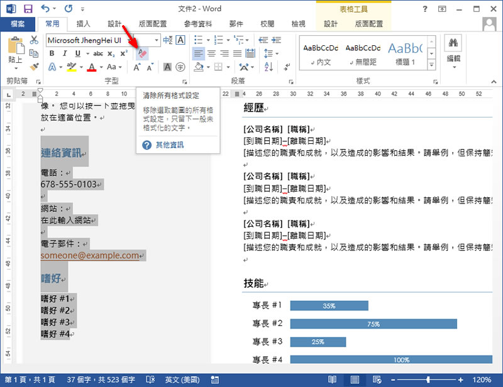Toggle italic formatting
503x387 pixels.
(x=64, y=53)
